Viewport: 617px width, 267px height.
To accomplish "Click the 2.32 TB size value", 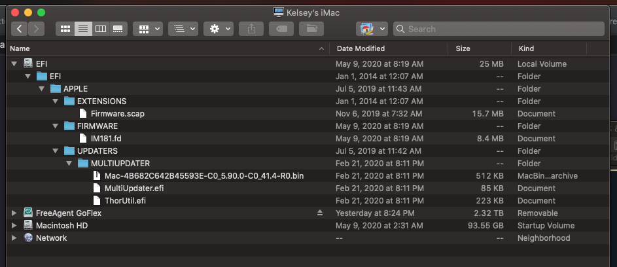I will (x=489, y=213).
